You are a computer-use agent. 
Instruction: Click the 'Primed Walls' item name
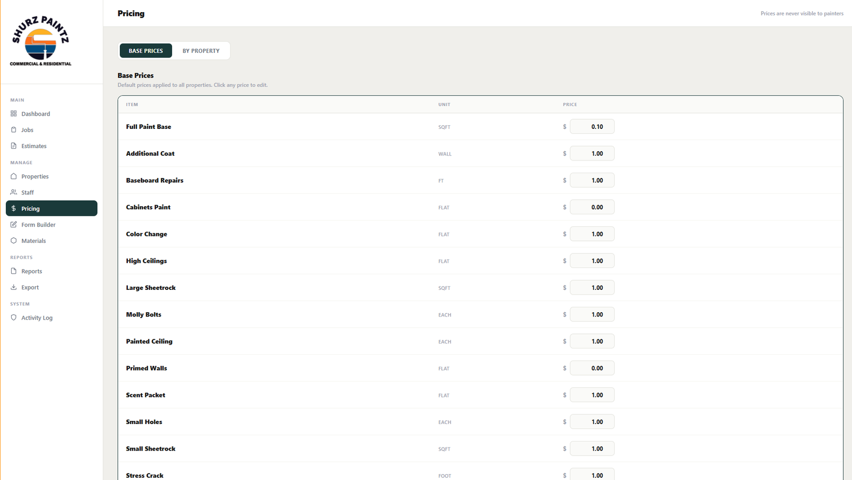[x=146, y=368]
